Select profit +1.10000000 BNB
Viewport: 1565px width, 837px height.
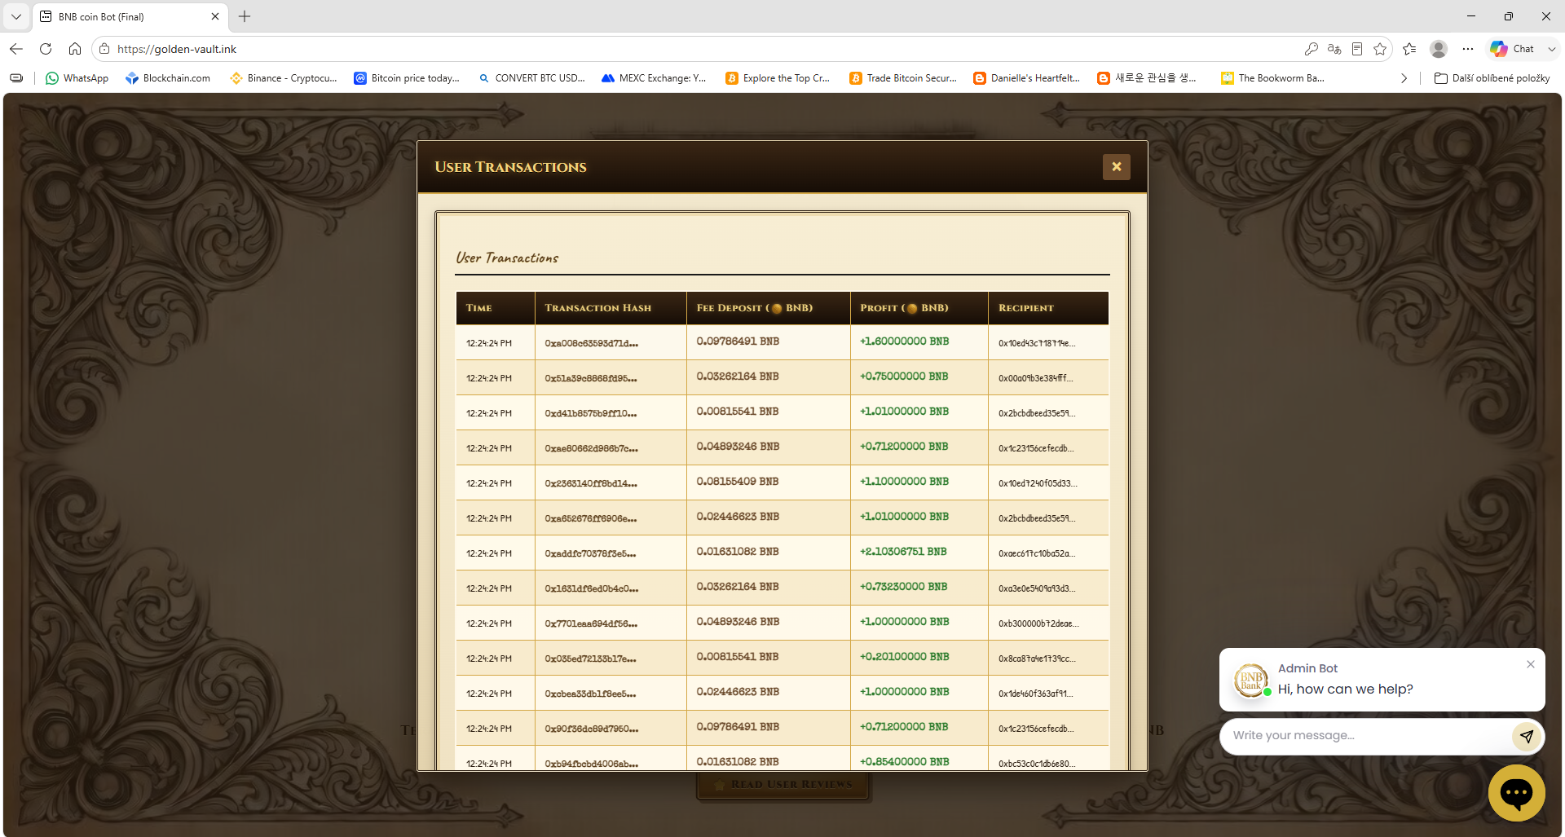[x=904, y=482]
